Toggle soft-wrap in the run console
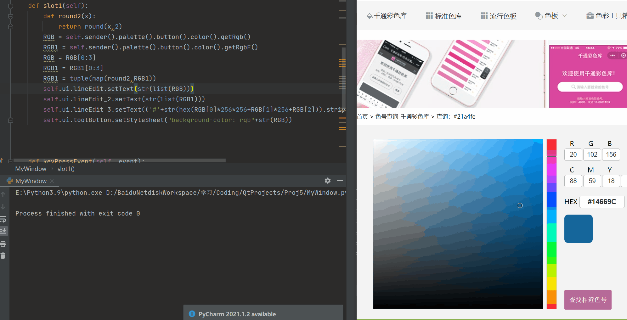 3,219
